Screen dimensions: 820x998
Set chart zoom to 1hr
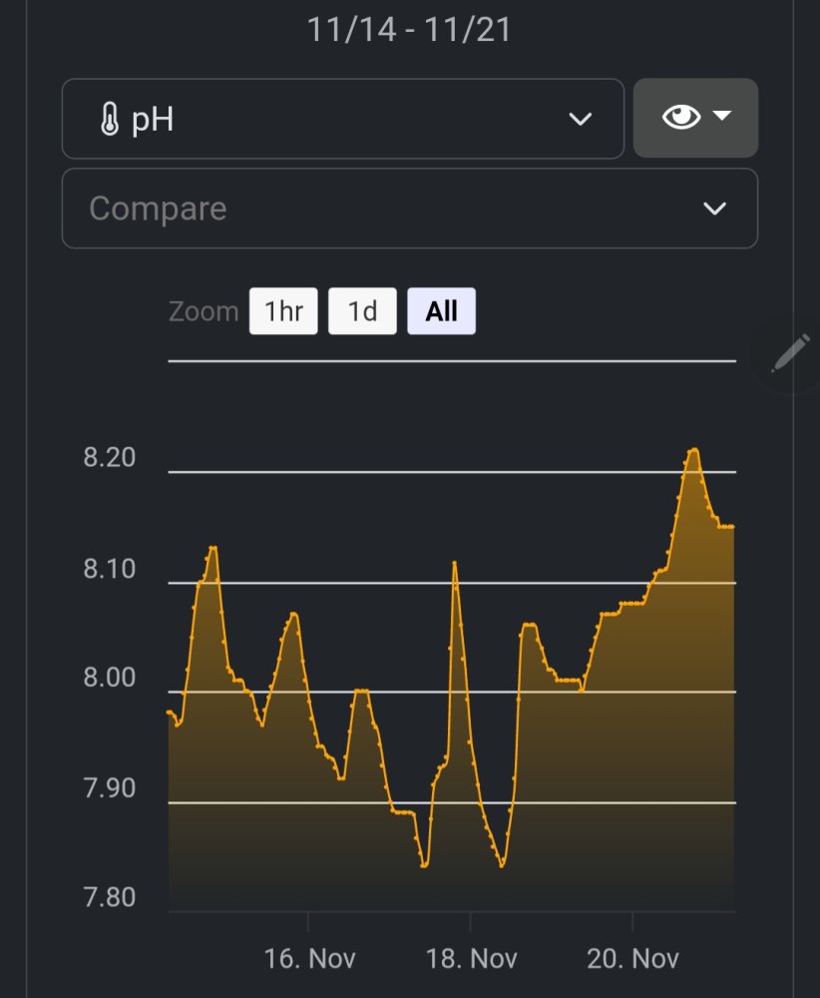click(283, 311)
